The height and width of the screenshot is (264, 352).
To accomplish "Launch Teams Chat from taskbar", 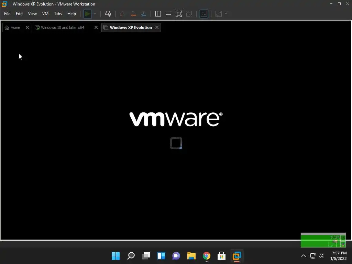I will tap(176, 256).
